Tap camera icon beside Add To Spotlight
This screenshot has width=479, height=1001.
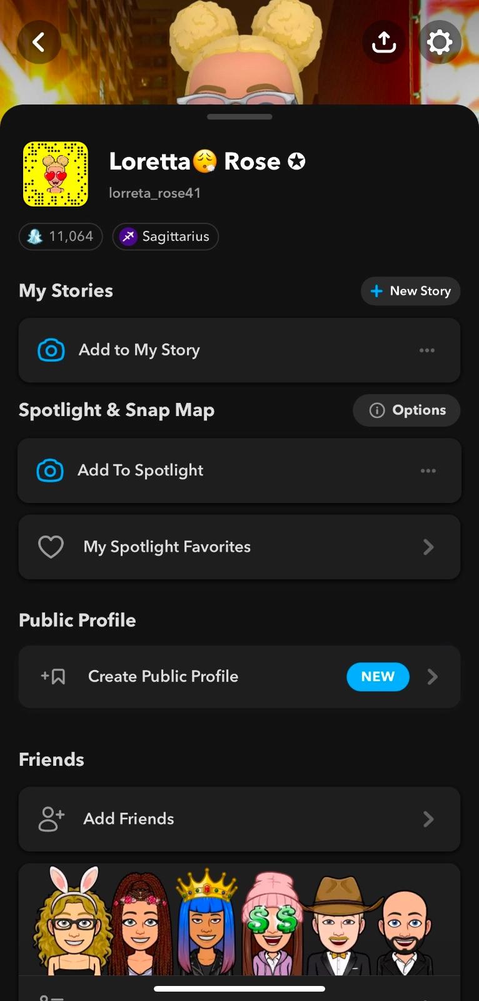point(50,470)
